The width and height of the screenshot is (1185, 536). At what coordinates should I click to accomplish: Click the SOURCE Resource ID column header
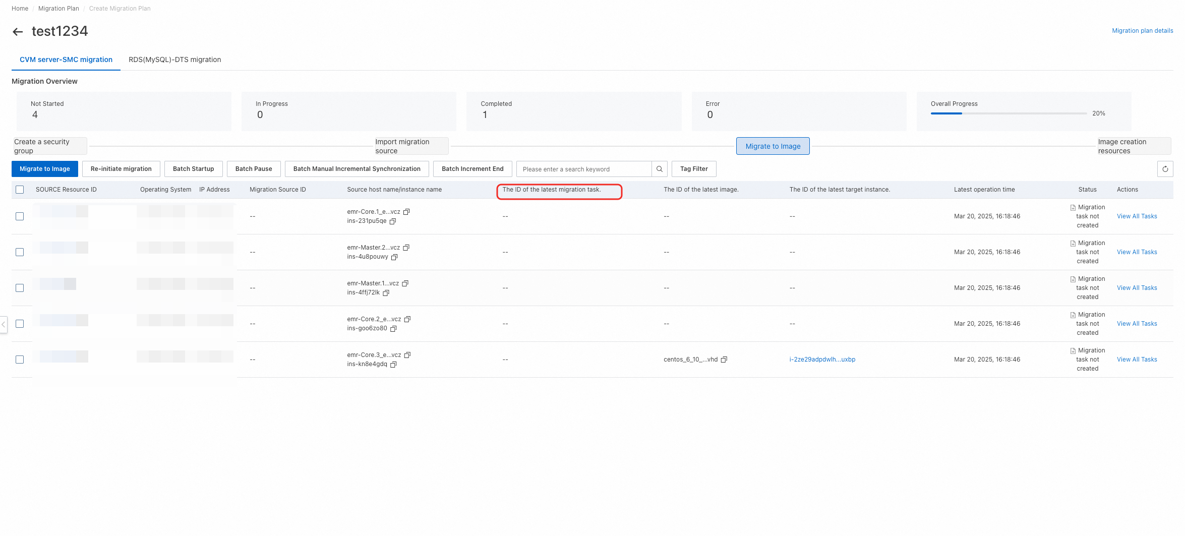click(66, 190)
